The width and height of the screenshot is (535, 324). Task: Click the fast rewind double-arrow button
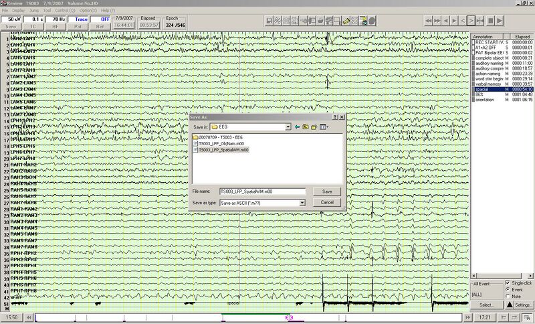pyautogui.click(x=430, y=21)
